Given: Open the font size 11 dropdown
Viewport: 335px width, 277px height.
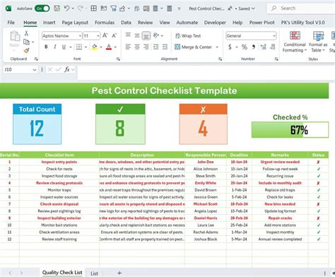Looking at the screenshot, I should coord(98,36).
